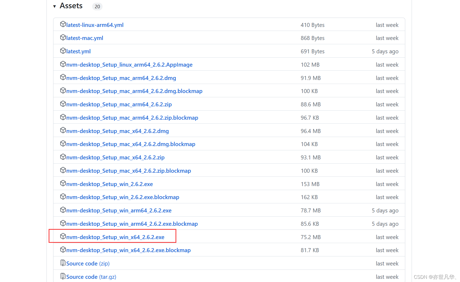Click the package icon for linux_arm64 AppImage
This screenshot has height=282, width=460.
click(63, 64)
